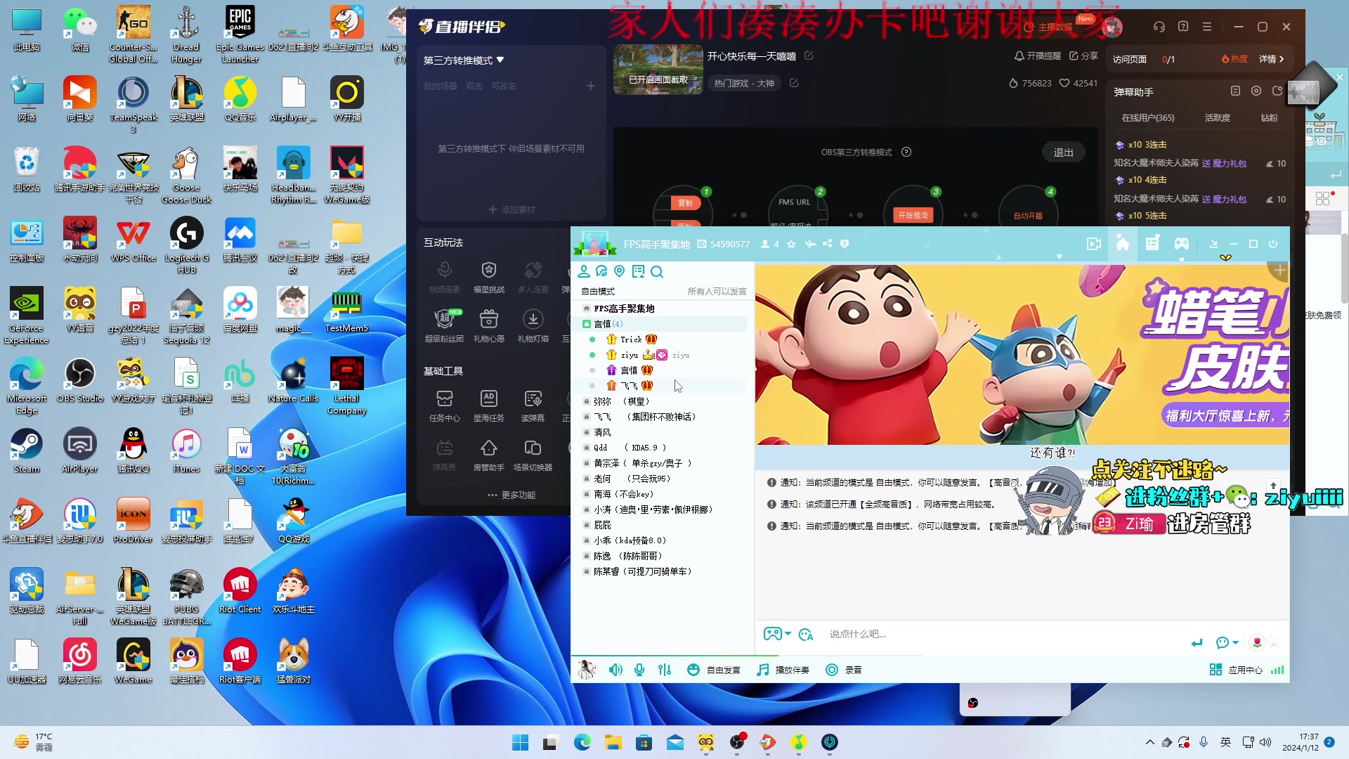Click the channel notice board icon in YY sidebar

coord(638,271)
